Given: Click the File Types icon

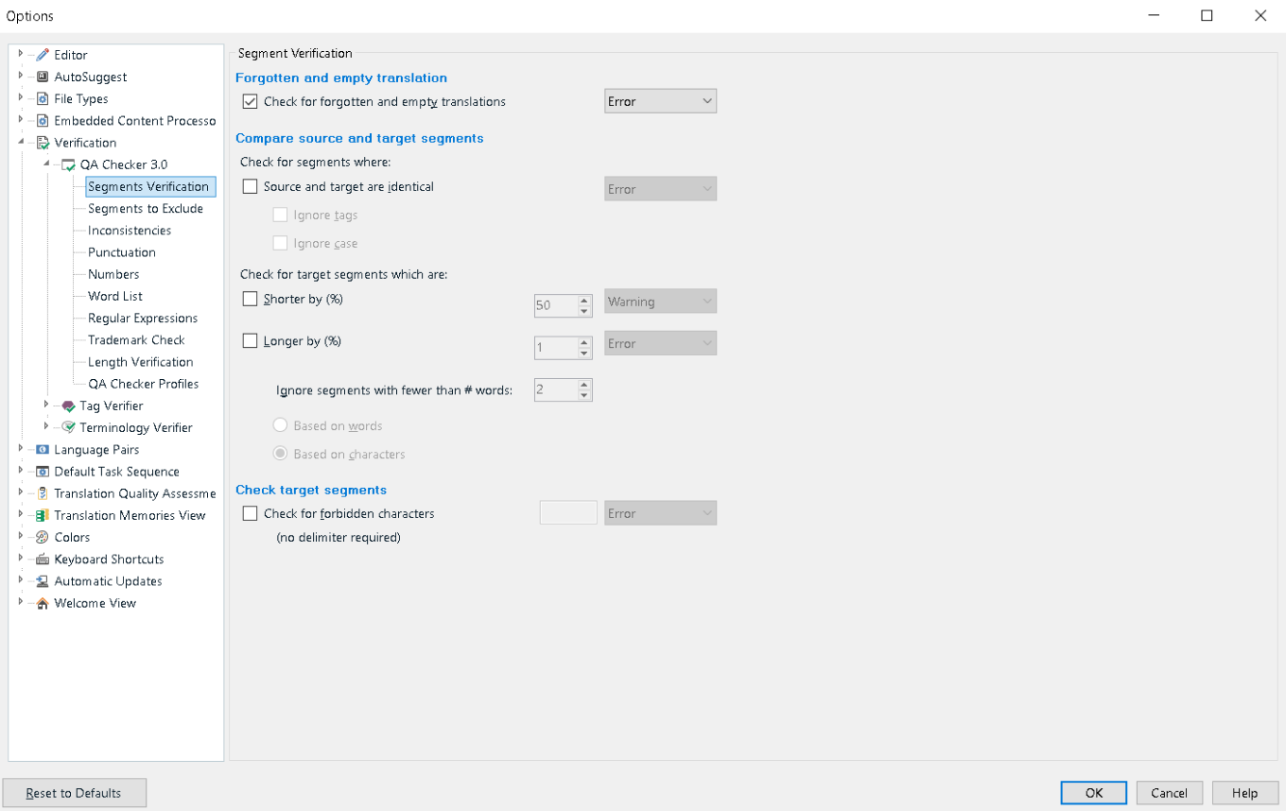Looking at the screenshot, I should (x=43, y=98).
